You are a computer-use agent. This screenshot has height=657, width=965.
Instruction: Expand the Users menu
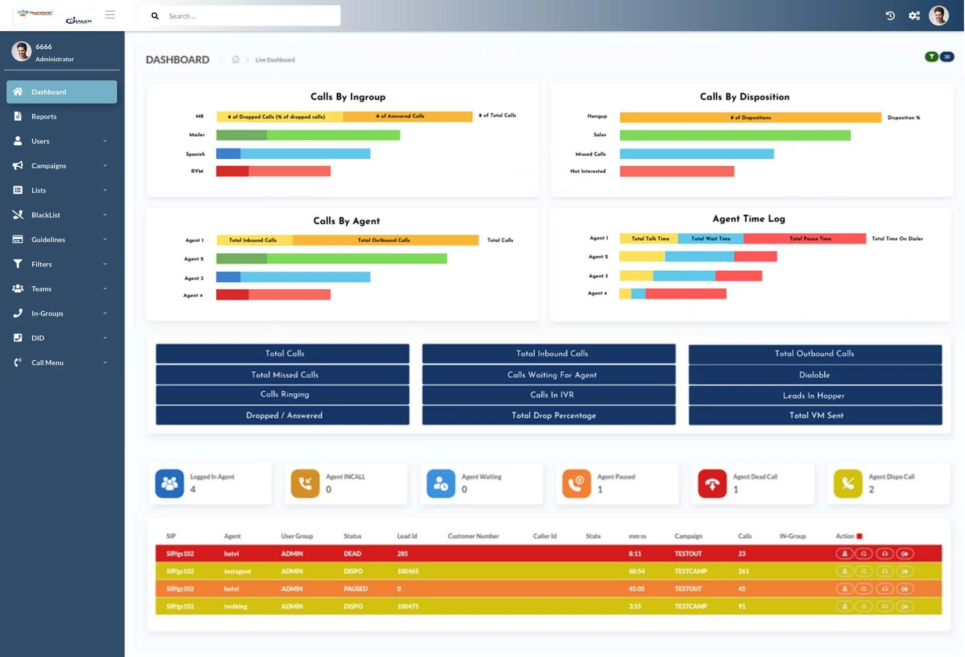click(40, 141)
